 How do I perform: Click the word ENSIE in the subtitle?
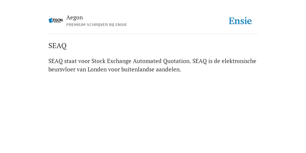coord(121,25)
